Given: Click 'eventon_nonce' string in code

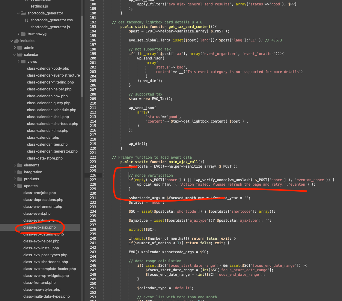Looking at the screenshot, I should coord(310,180).
